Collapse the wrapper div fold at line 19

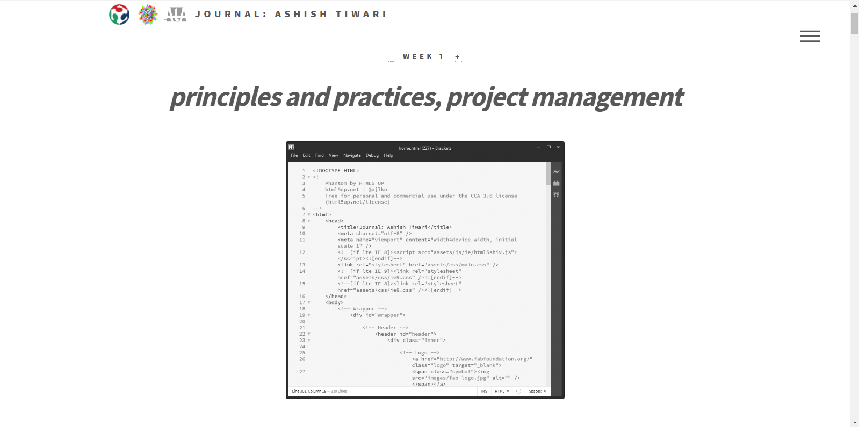point(309,315)
